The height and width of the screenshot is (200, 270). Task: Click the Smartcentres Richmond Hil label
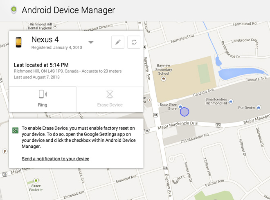click(216, 101)
